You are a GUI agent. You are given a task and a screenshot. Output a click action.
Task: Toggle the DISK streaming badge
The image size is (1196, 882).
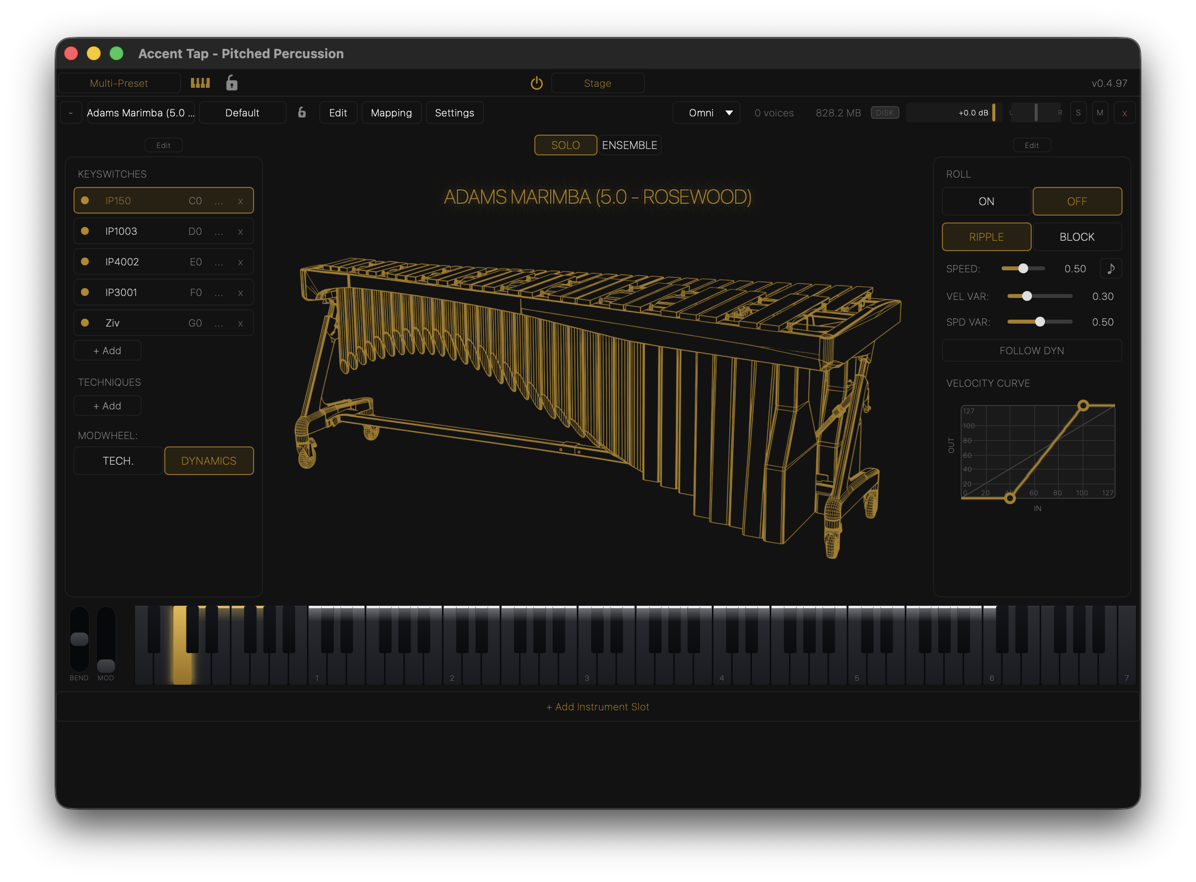tap(885, 112)
